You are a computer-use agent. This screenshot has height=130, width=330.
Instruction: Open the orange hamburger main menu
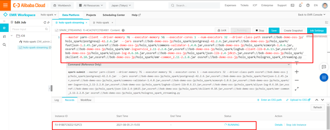pyautogui.click(x=5, y=5)
